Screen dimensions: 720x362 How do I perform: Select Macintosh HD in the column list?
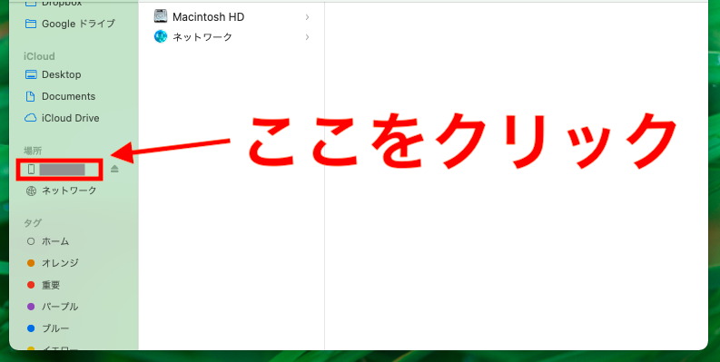[x=232, y=17]
